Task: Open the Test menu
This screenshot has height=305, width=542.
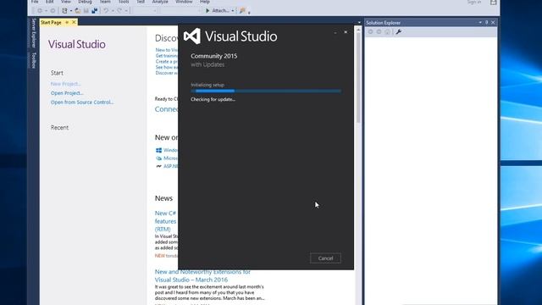Action: (x=141, y=2)
